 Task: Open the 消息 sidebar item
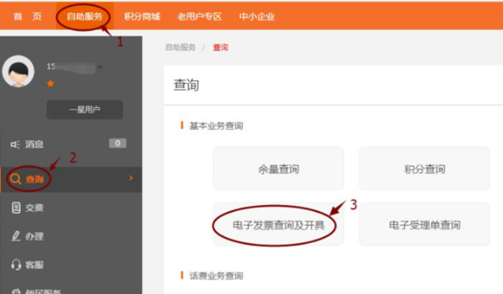tap(34, 144)
